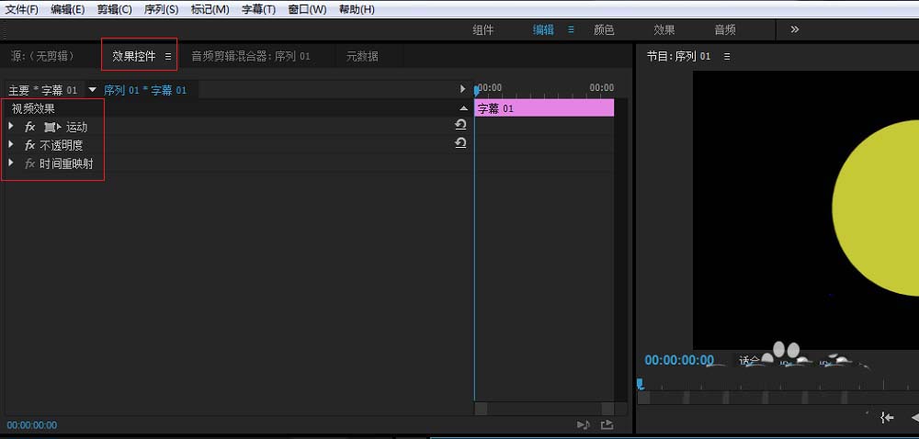This screenshot has width=919, height=439.
Task: Select the 时间重映射 effect label
Action: tap(66, 163)
